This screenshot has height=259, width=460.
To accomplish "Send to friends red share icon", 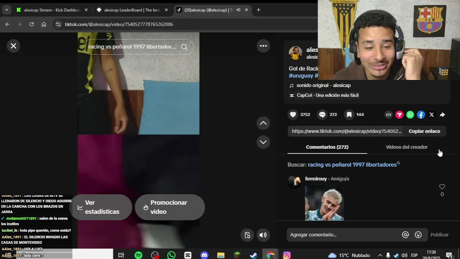I will (399, 115).
